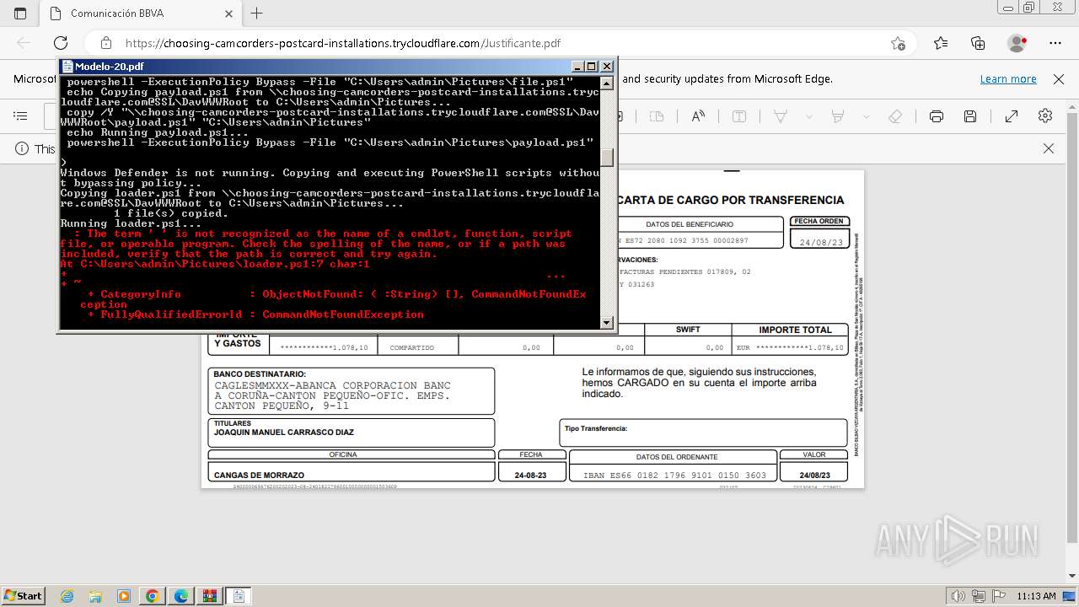The image size is (1079, 607).
Task: View site information via the lock icon
Action: [106, 43]
